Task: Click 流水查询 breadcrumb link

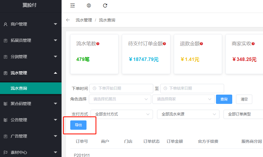Action: point(107,20)
